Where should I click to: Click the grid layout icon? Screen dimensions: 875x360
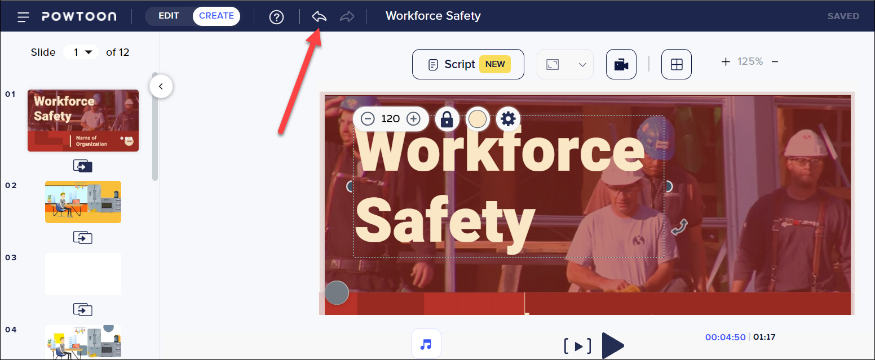(x=676, y=64)
